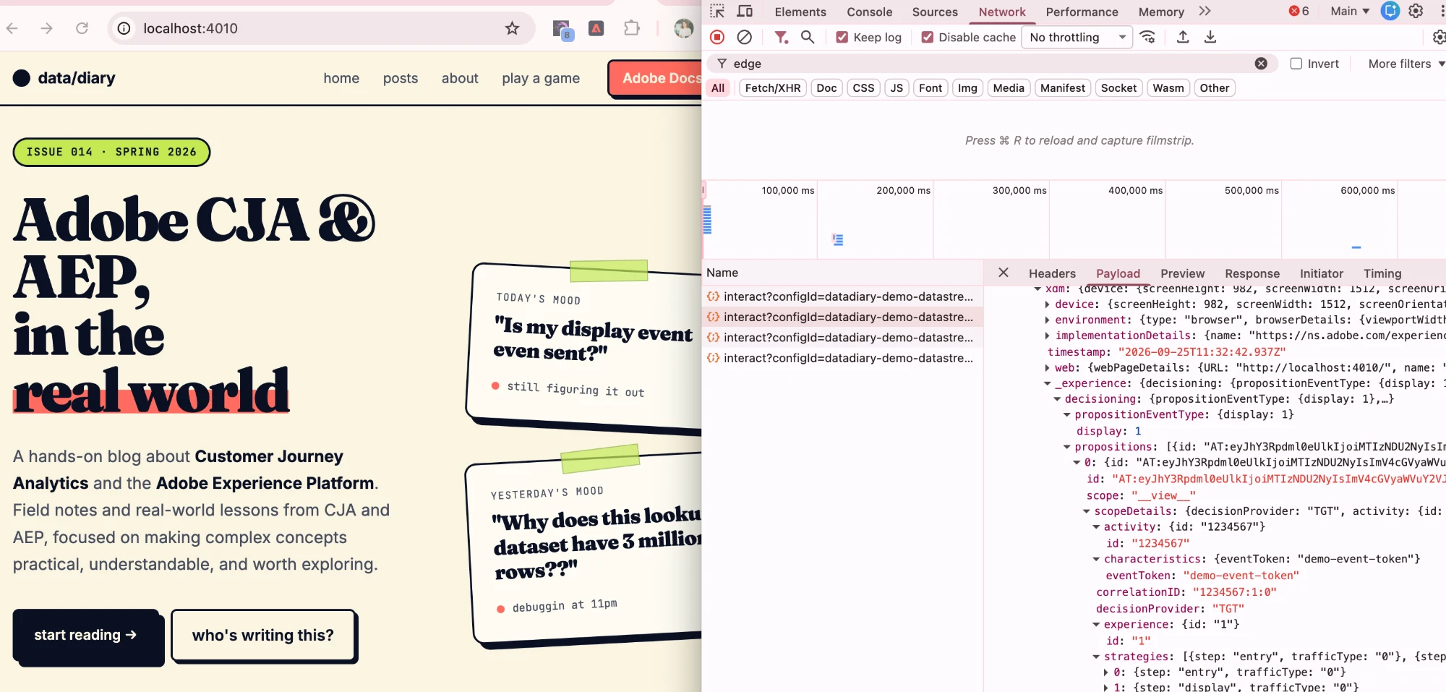Viewport: 1446px width, 692px height.
Task: Collapse the propositions payload node
Action: pos(1066,447)
